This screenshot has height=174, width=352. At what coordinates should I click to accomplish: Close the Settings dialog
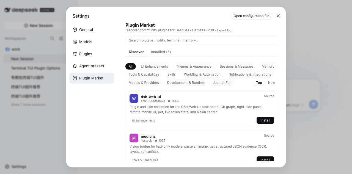pyautogui.click(x=278, y=16)
